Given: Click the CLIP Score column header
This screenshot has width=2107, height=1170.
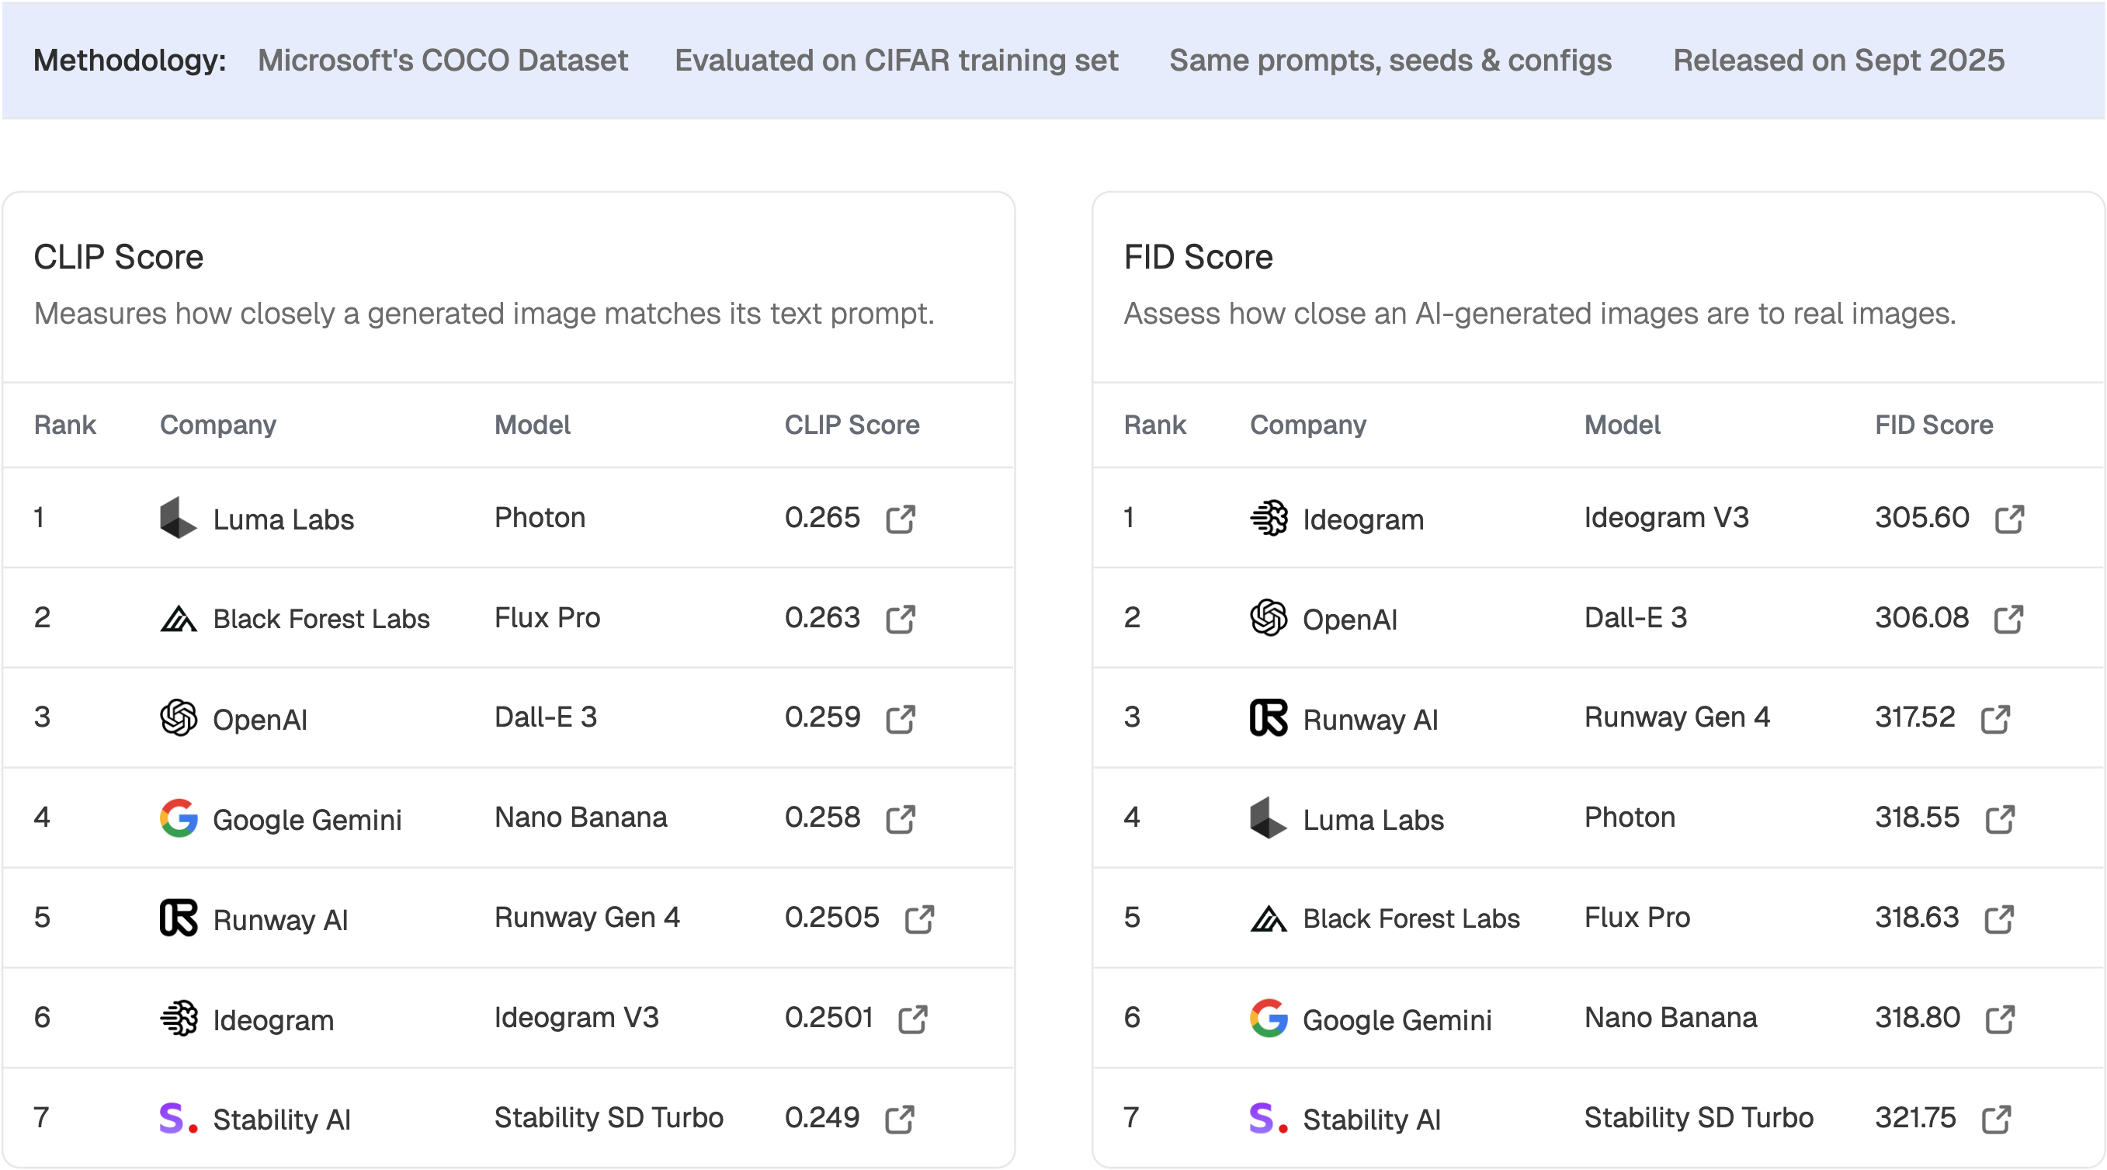Looking at the screenshot, I should pyautogui.click(x=852, y=425).
